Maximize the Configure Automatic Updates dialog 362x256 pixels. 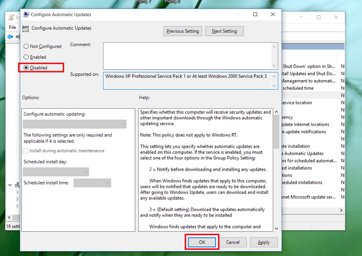(255, 14)
